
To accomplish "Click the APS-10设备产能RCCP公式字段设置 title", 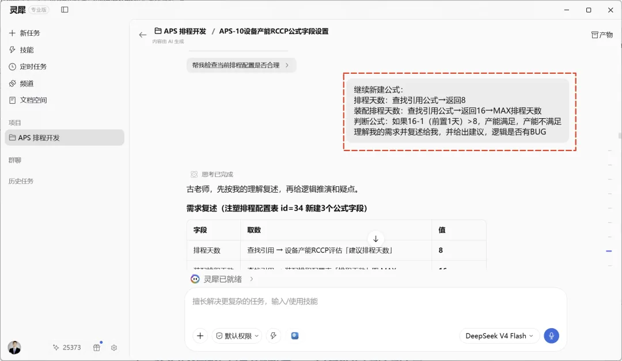I will (274, 31).
